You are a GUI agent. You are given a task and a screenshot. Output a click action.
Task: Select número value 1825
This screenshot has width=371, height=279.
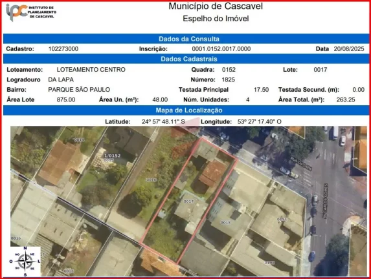coord(228,79)
